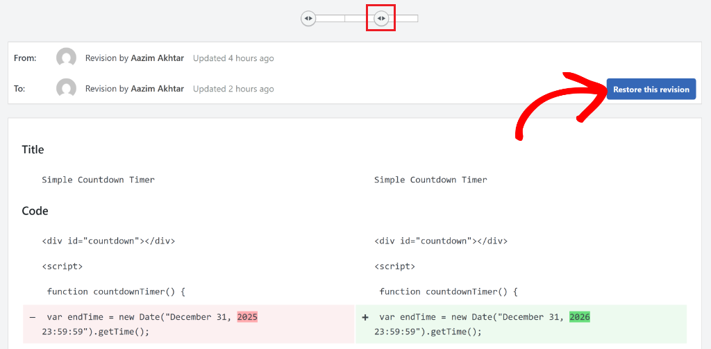Click the revision slider track's rightmost segment
This screenshot has height=349, width=711.
pos(403,19)
